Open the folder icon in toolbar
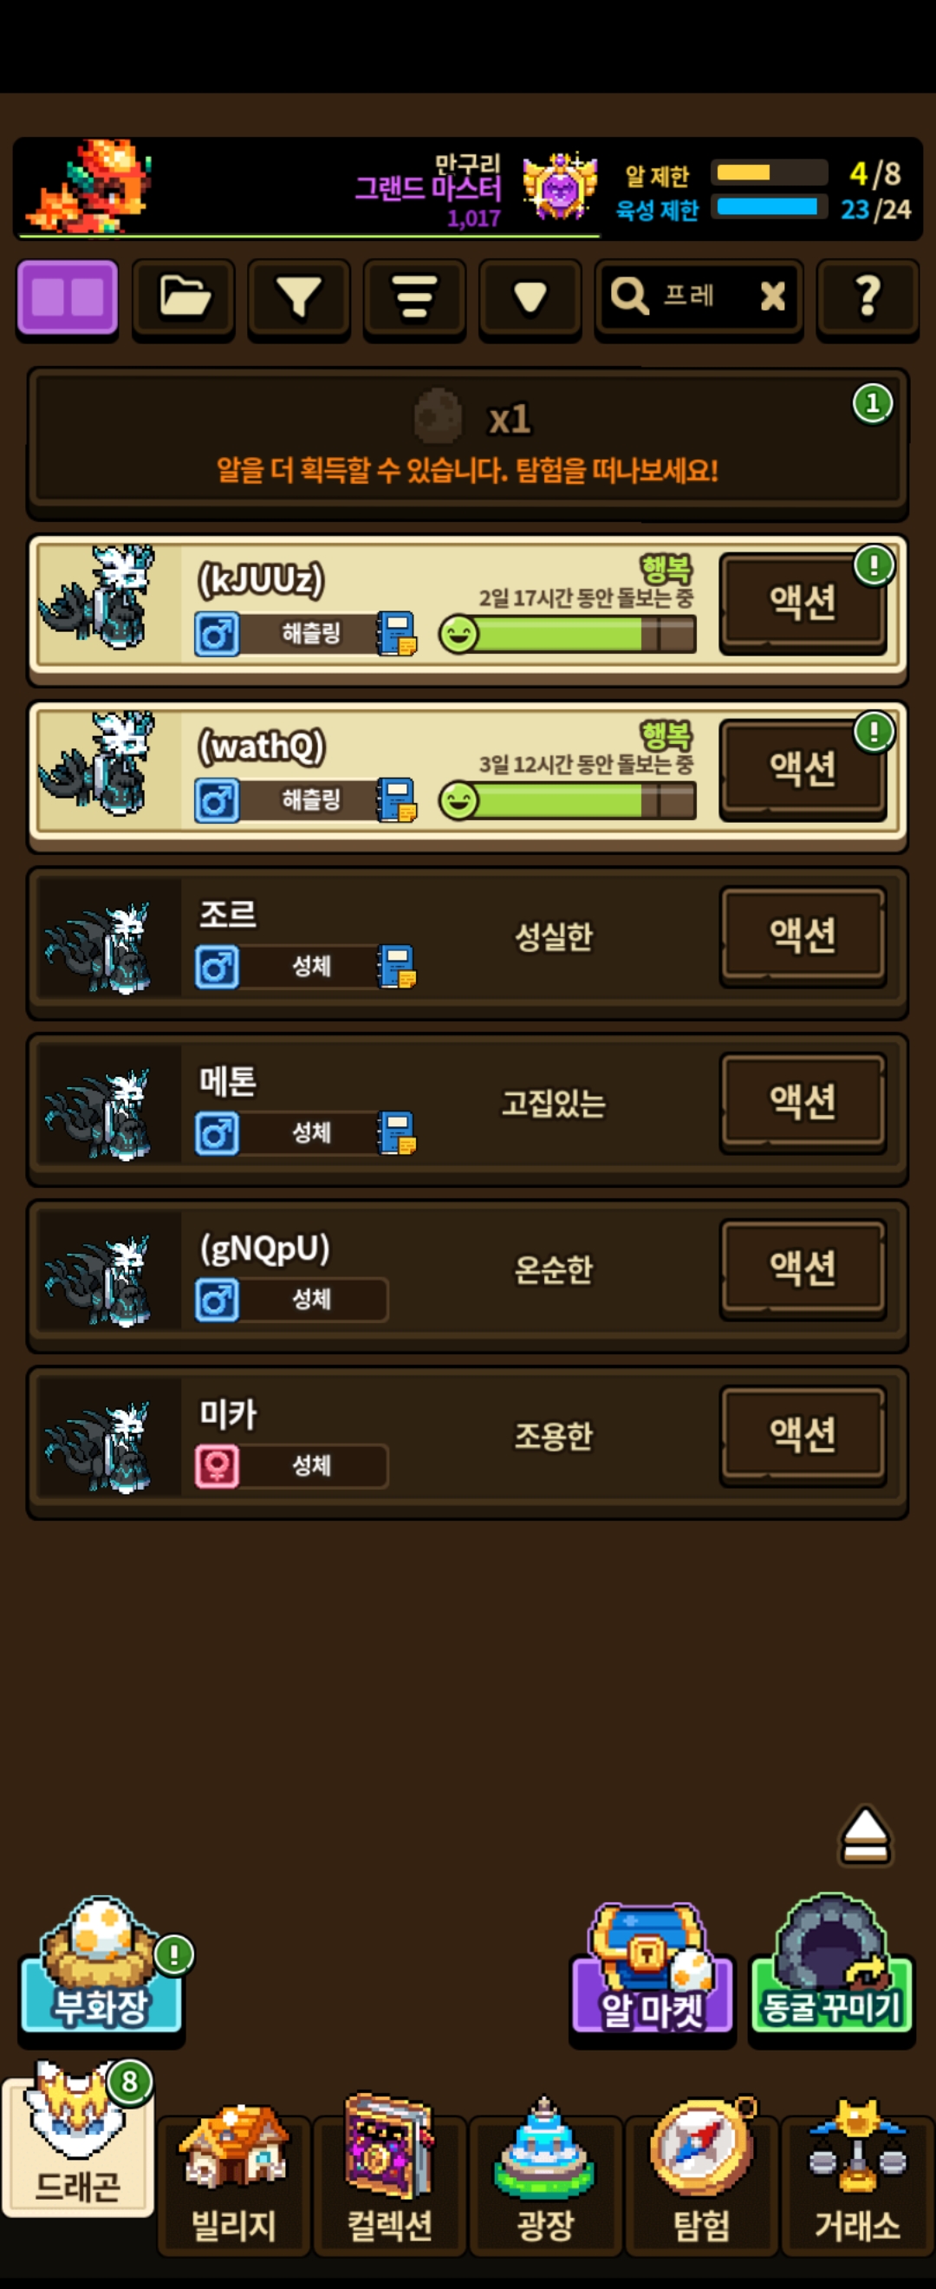 point(184,298)
